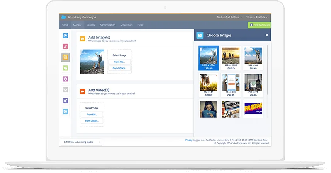Click the gray eye sidebar icon
The width and height of the screenshot is (331, 173).
pyautogui.click(x=65, y=90)
